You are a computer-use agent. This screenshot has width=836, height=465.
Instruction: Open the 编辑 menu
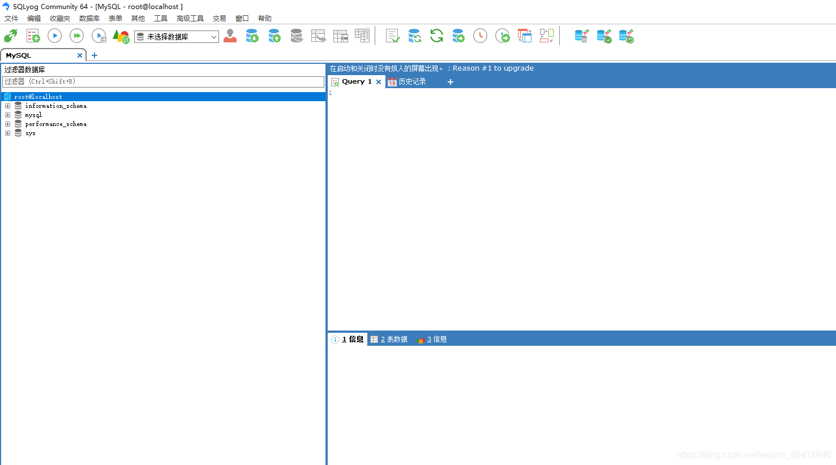[34, 19]
